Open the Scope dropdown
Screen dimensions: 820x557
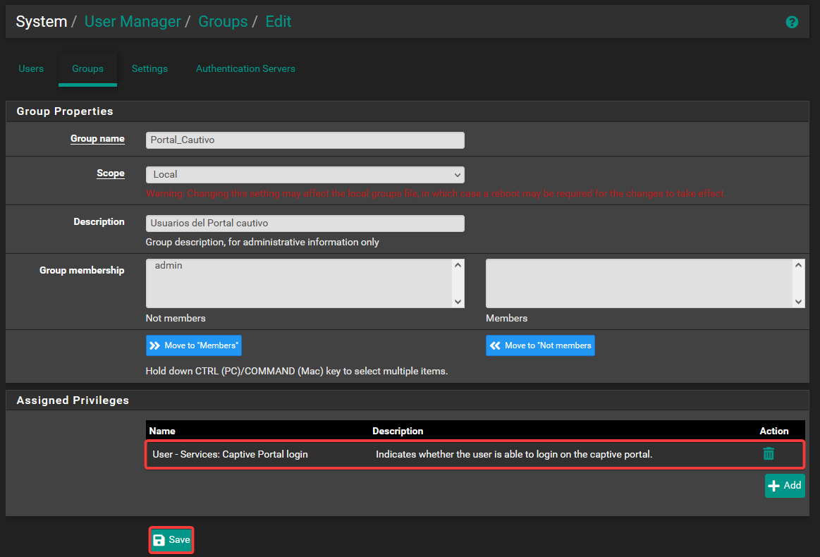point(305,174)
